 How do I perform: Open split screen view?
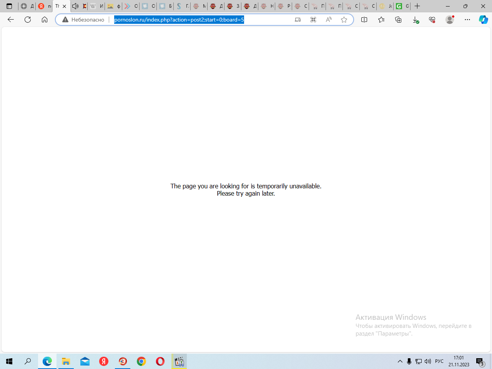coord(364,20)
